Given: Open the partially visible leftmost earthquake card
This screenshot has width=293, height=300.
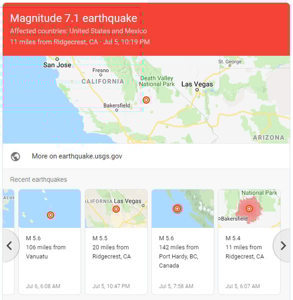Looking at the screenshot, I should [8, 242].
